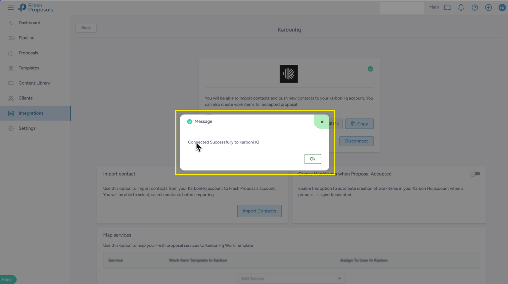This screenshot has height=284, width=508.
Task: Click the laptop preview icon in header
Action: pyautogui.click(x=447, y=8)
